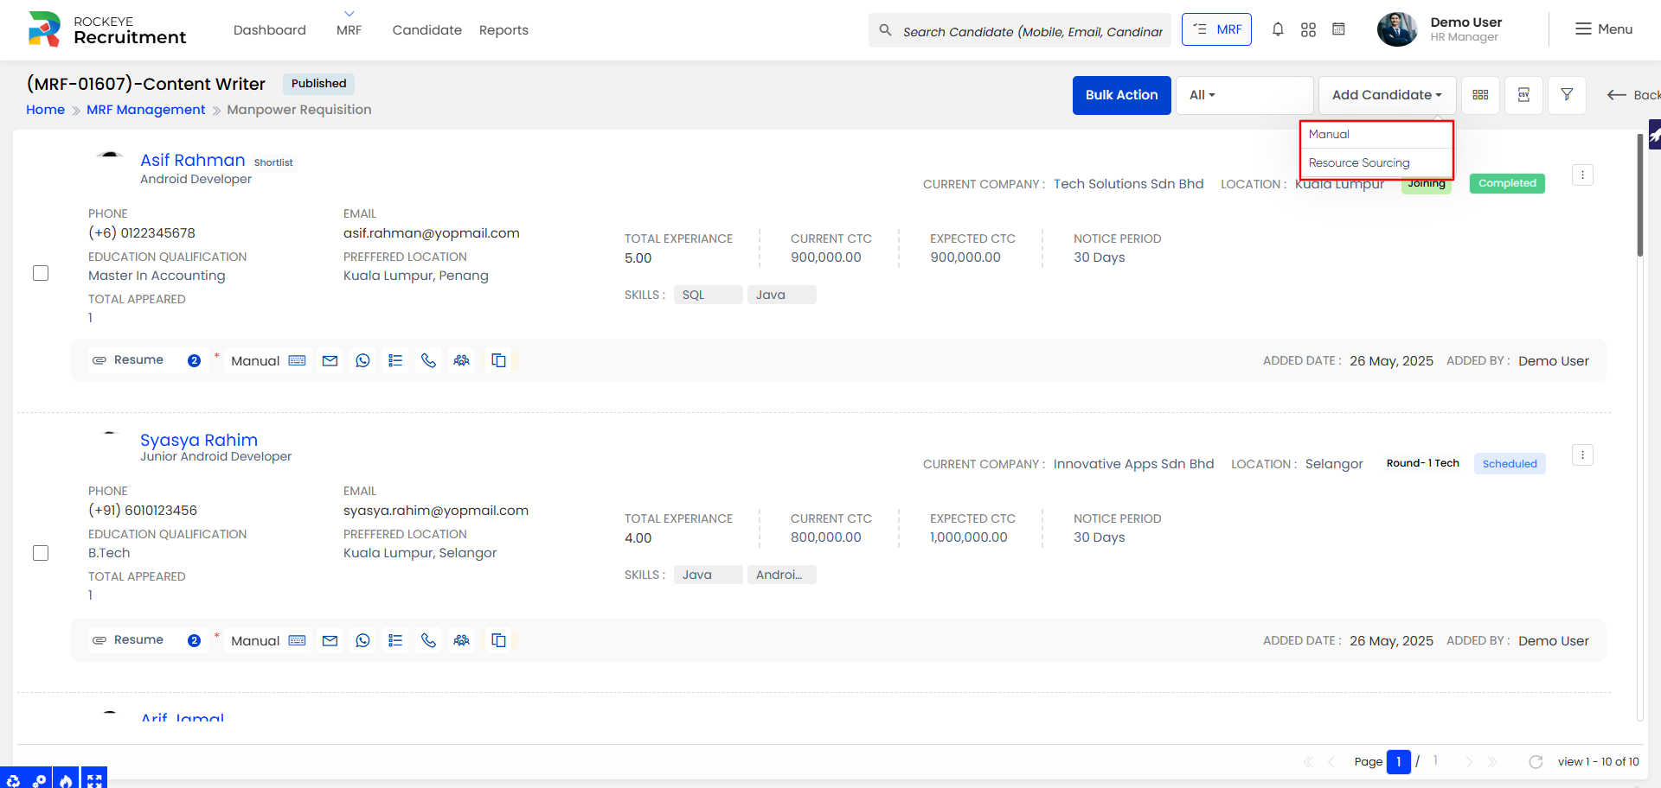Open the Demo User profile menu

(x=1440, y=29)
